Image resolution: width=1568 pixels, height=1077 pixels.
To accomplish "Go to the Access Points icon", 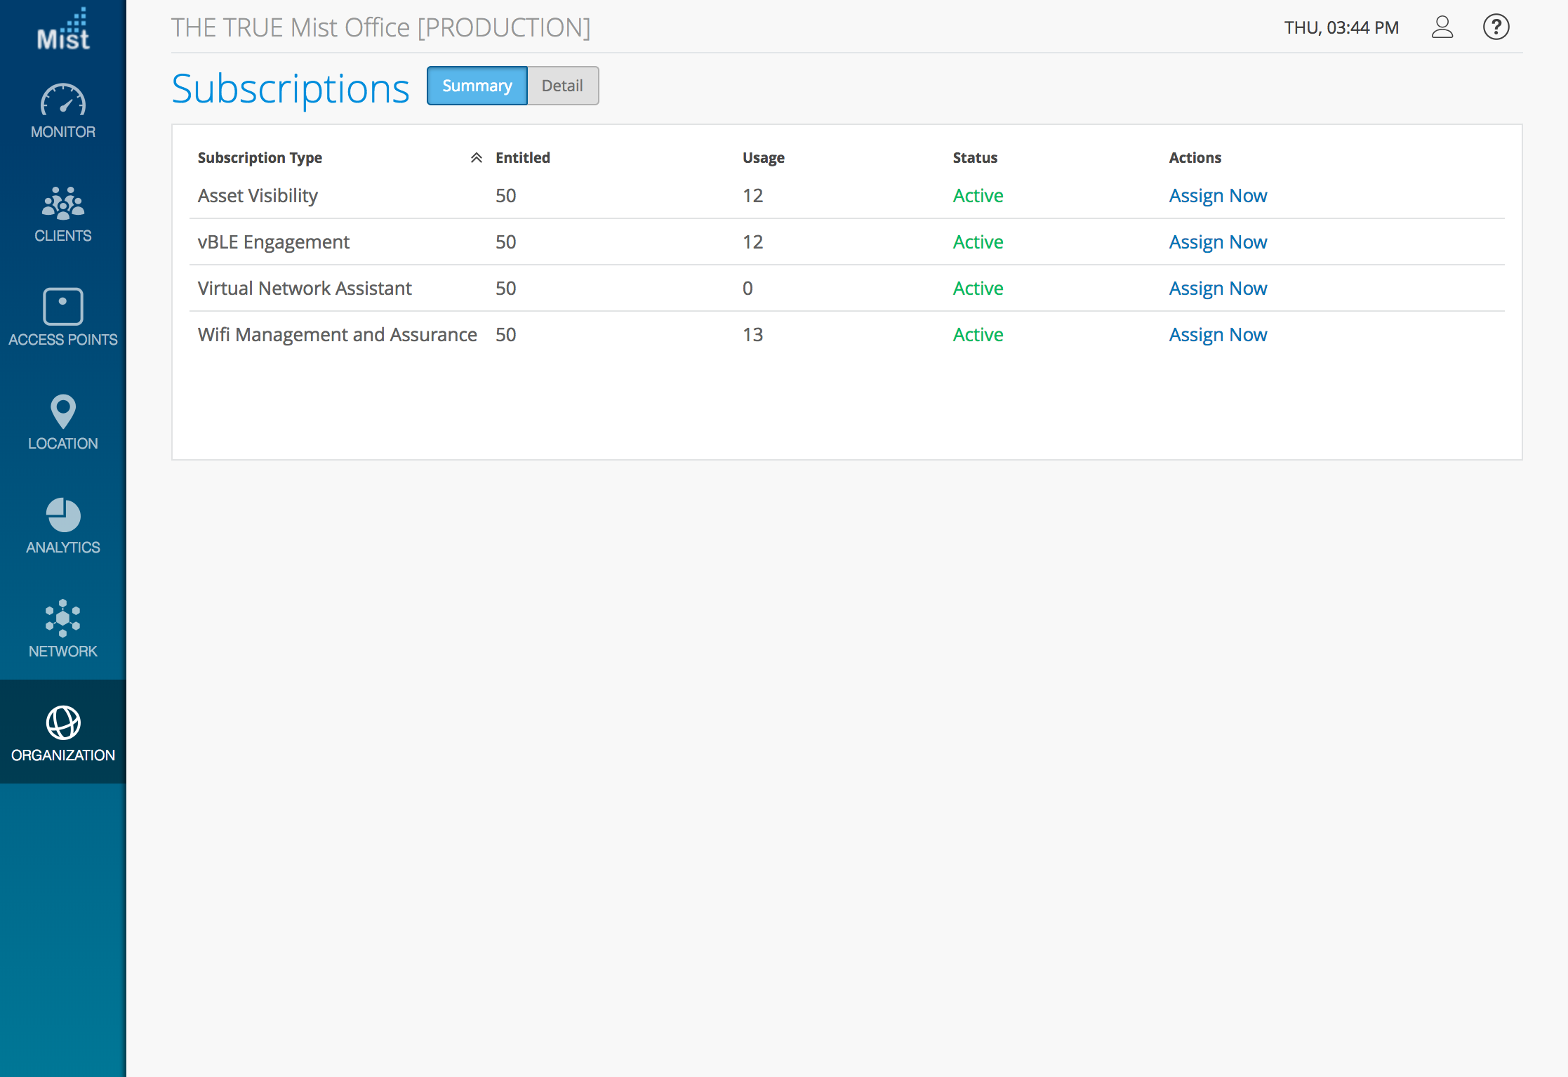I will point(63,307).
